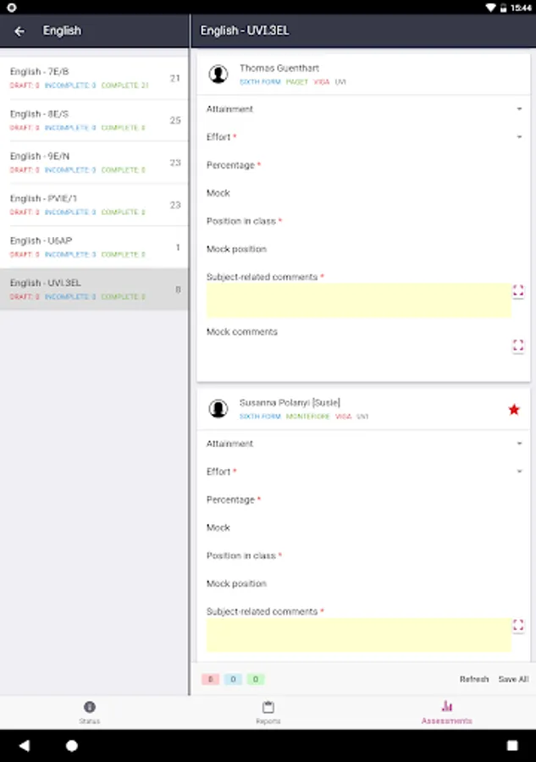Expand Thomas's mock comments fullscreen
The height and width of the screenshot is (762, 536).
tap(517, 345)
